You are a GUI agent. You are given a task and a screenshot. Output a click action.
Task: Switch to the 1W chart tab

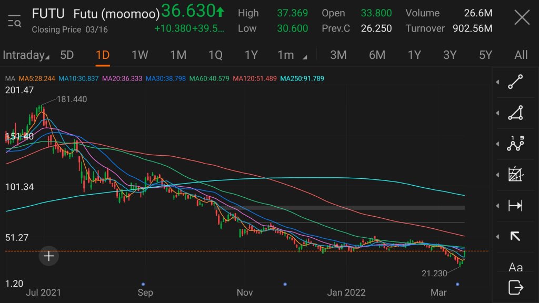click(140, 55)
